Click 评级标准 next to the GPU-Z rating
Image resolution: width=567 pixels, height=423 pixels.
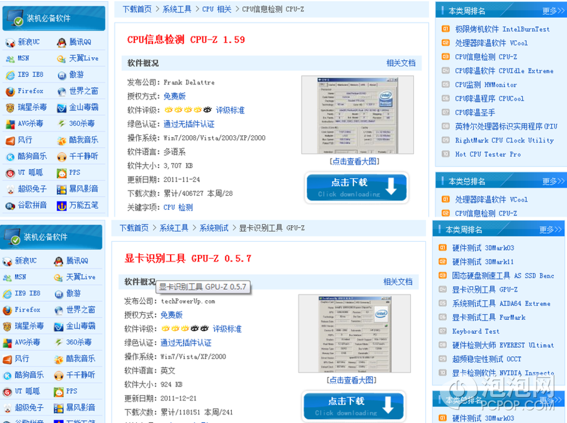coord(227,329)
